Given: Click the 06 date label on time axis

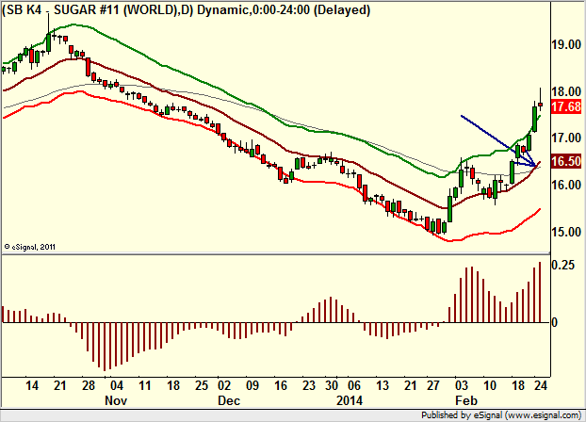Looking at the screenshot, I should [x=354, y=385].
